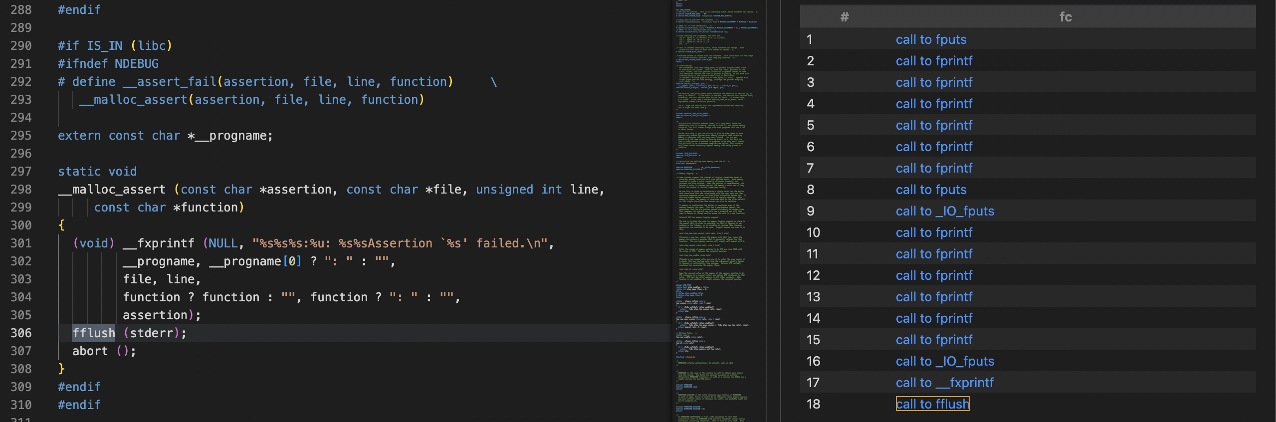
Task: Click the closing brace on line 308
Action: (61, 369)
